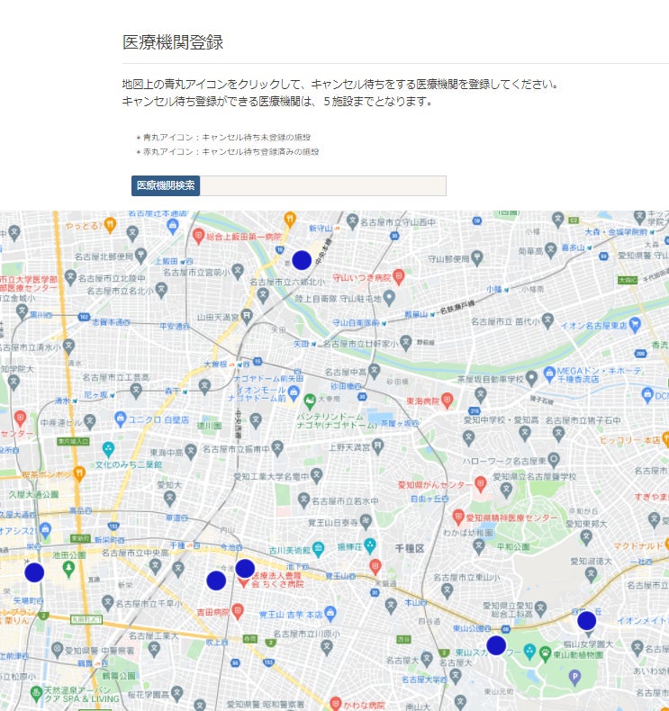This screenshot has height=711, width=669.
Task: Click the イオン名古屋東店 shopping pin
Action: [637, 324]
